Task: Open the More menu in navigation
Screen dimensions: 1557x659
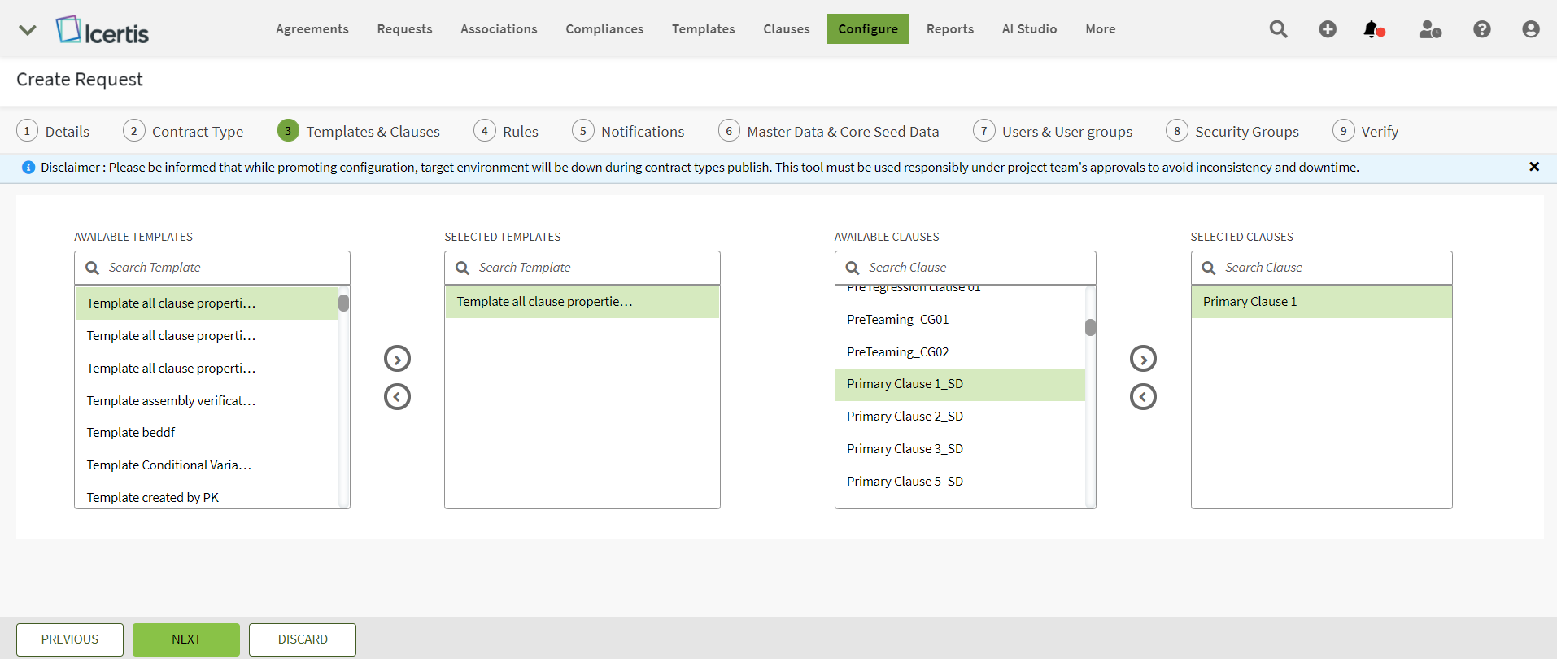Action: point(1100,29)
